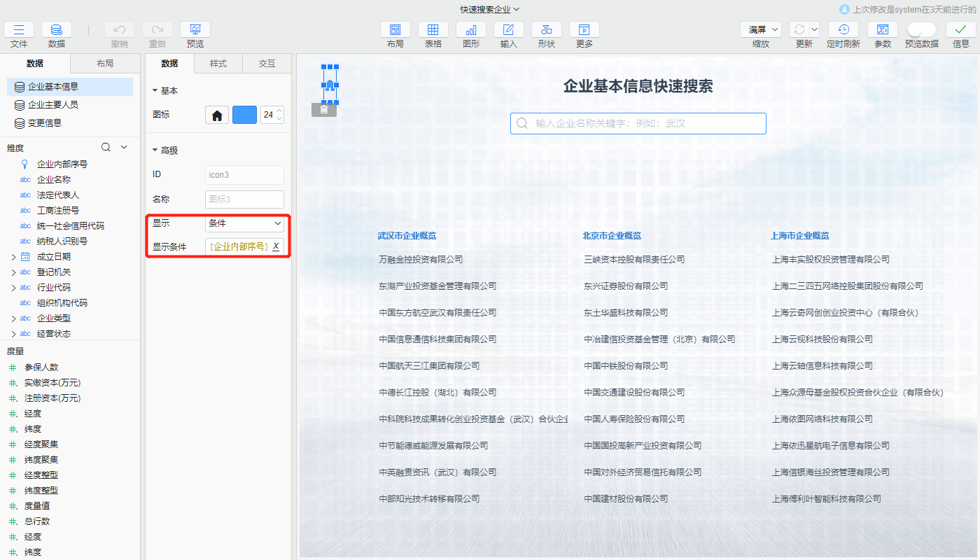The height and width of the screenshot is (560, 980).
Task: Open the 布局 layout toolbar icon
Action: point(395,29)
